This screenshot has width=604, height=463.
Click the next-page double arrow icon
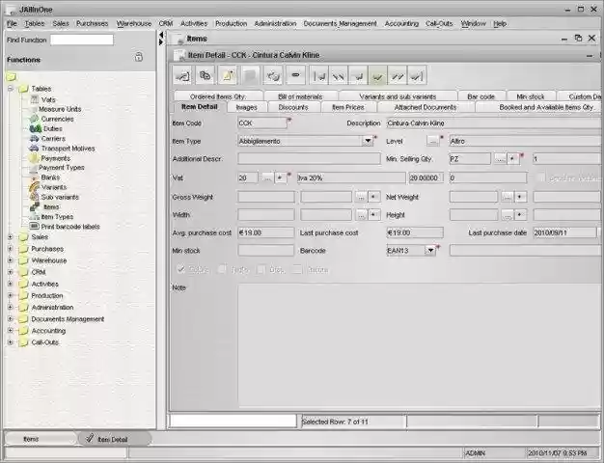pyautogui.click(x=398, y=75)
